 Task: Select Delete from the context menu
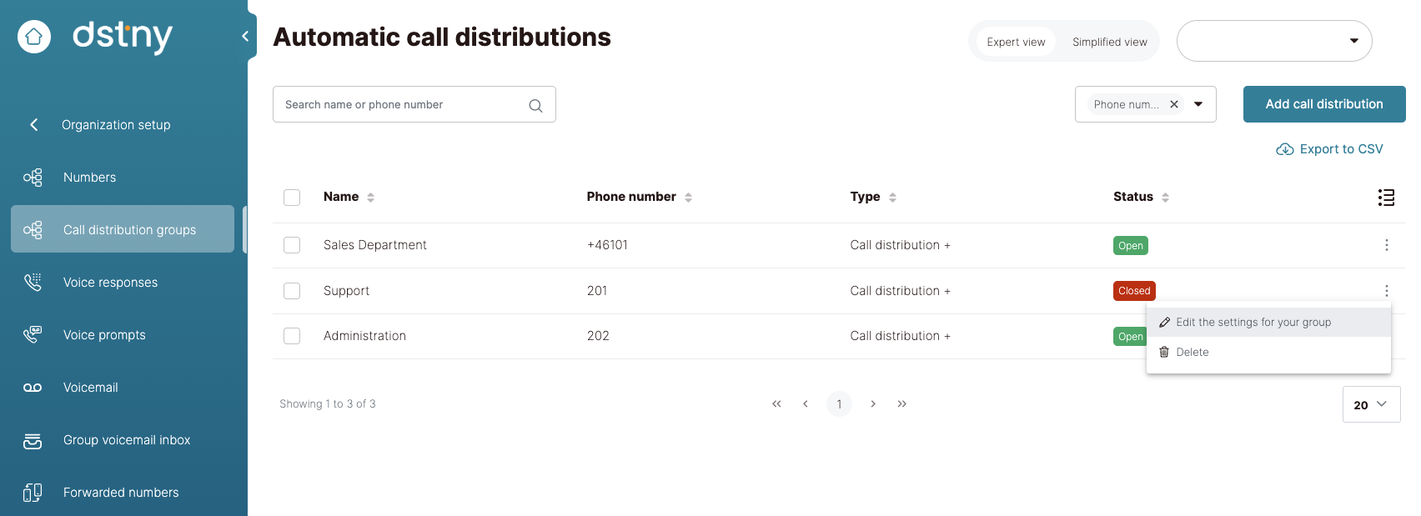coord(1192,353)
